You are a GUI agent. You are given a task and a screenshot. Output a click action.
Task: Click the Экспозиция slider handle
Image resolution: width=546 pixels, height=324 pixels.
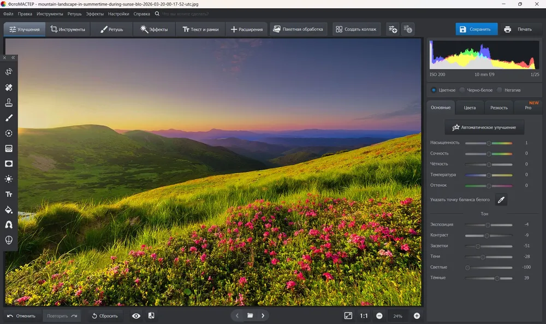(488, 225)
